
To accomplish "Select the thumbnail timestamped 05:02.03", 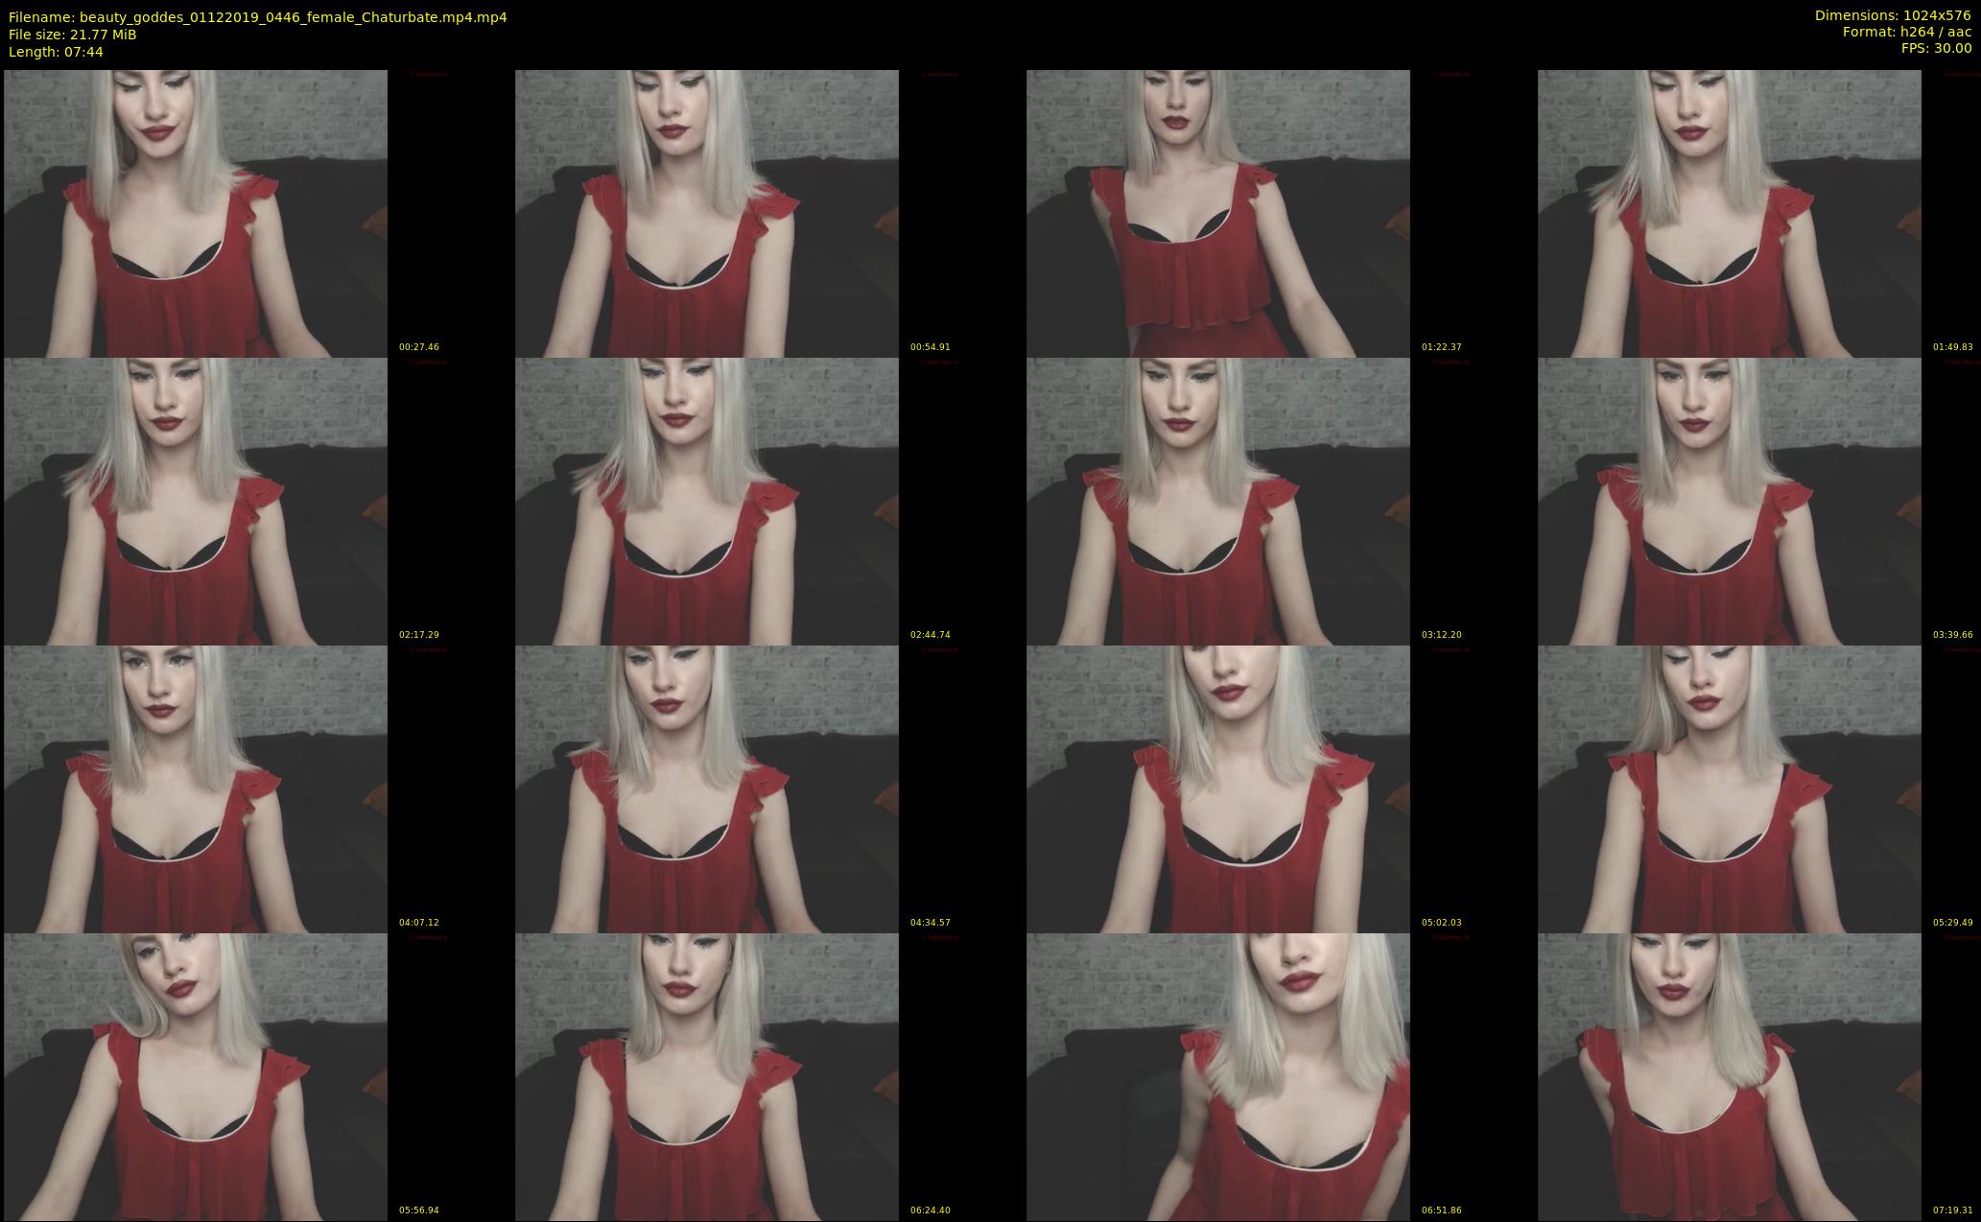I will pos(1218,788).
